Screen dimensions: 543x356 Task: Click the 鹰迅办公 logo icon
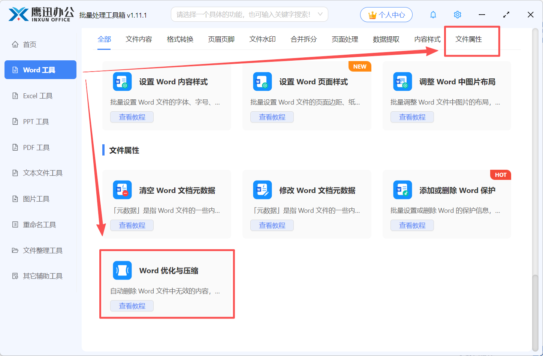[x=18, y=15]
